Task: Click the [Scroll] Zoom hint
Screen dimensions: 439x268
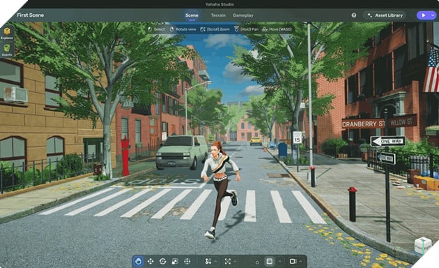Action: point(215,29)
